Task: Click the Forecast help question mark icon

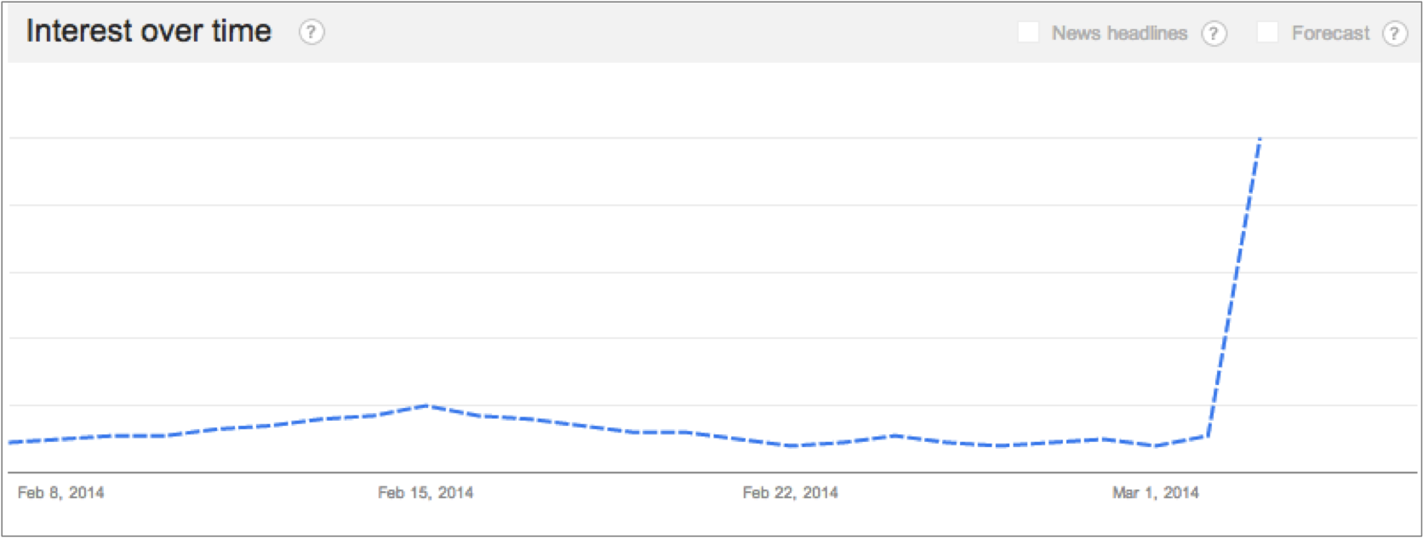Action: tap(1394, 34)
